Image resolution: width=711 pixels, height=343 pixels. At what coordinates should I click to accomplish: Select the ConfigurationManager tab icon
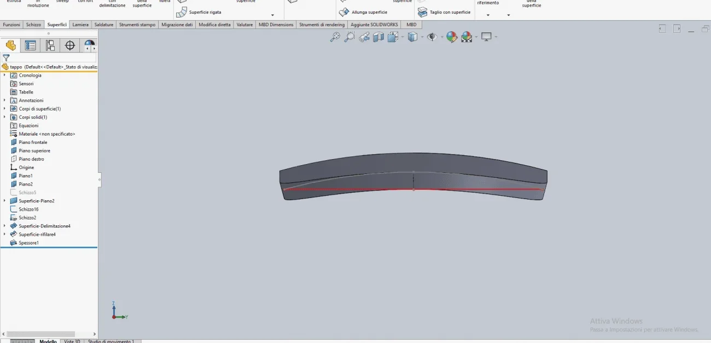50,46
